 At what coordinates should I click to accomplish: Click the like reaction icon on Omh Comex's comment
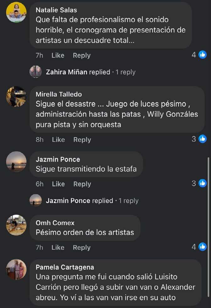203,247
